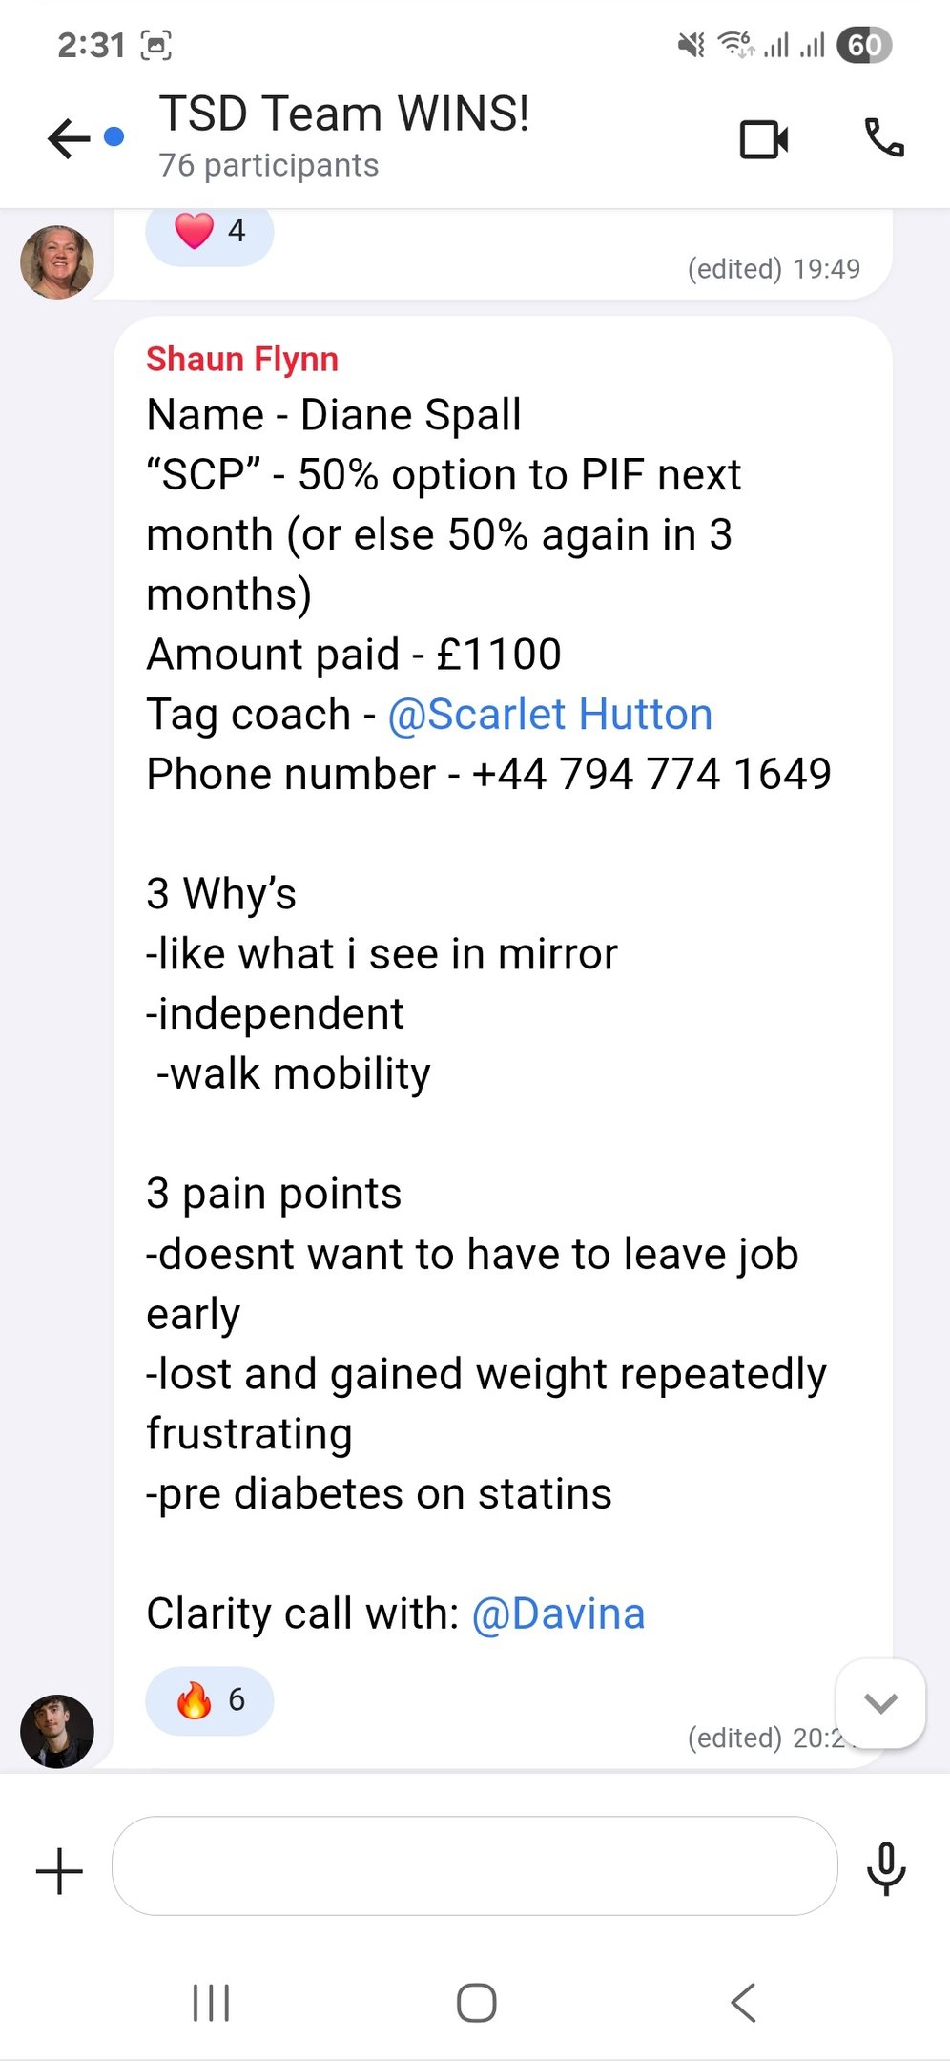Image resolution: width=950 pixels, height=2061 pixels.
Task: Open Shaun Flynn's sender name
Action: (242, 359)
